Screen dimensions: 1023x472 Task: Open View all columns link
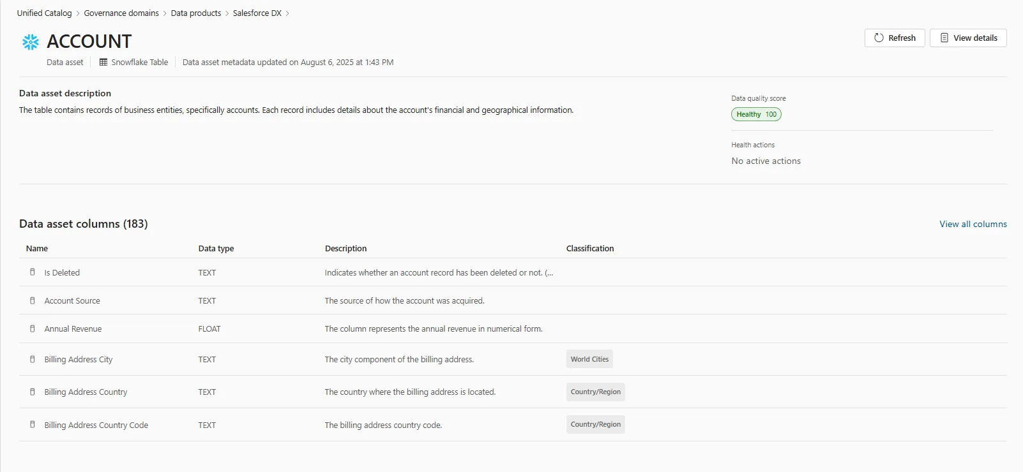pos(973,224)
